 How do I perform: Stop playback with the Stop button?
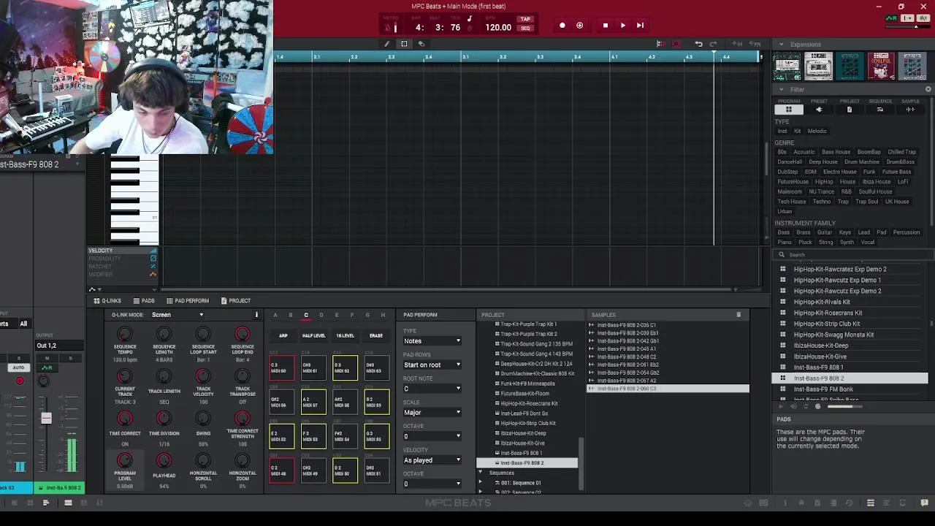coord(605,26)
